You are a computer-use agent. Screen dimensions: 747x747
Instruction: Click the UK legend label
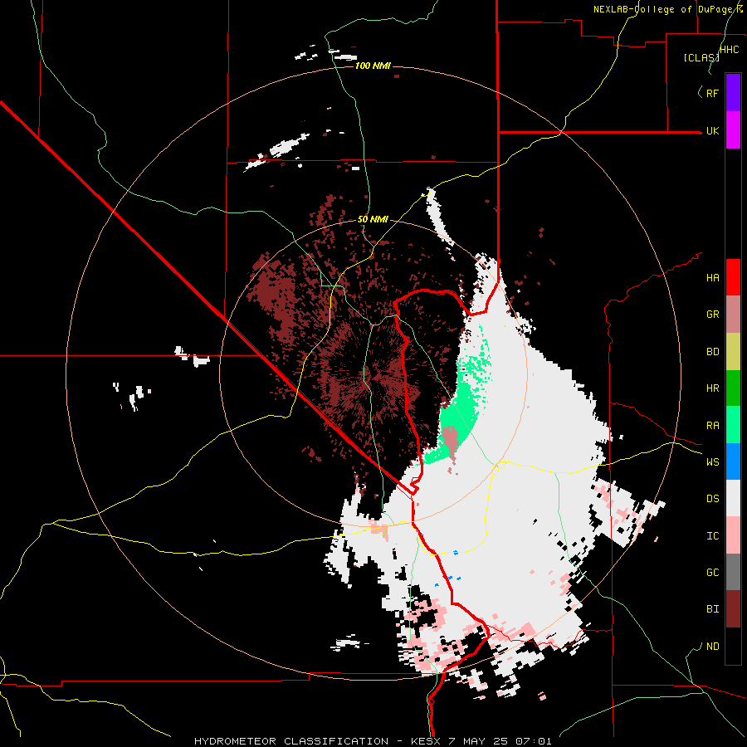(x=713, y=130)
